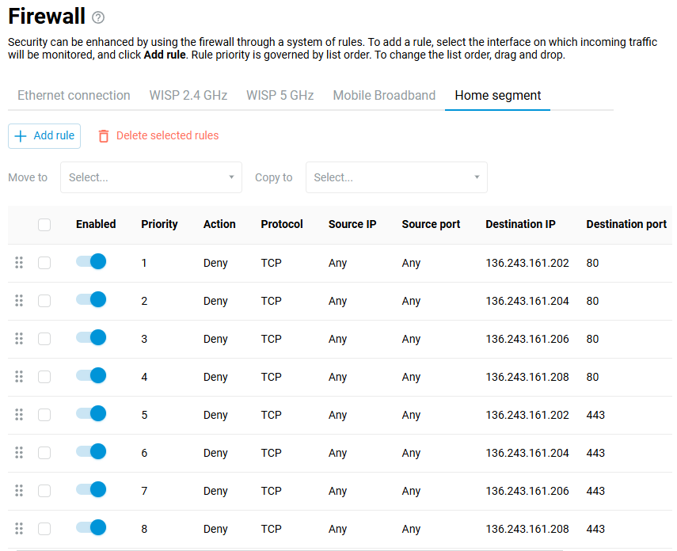Click the Delete selected rules label
The image size is (677, 551).
point(167,136)
